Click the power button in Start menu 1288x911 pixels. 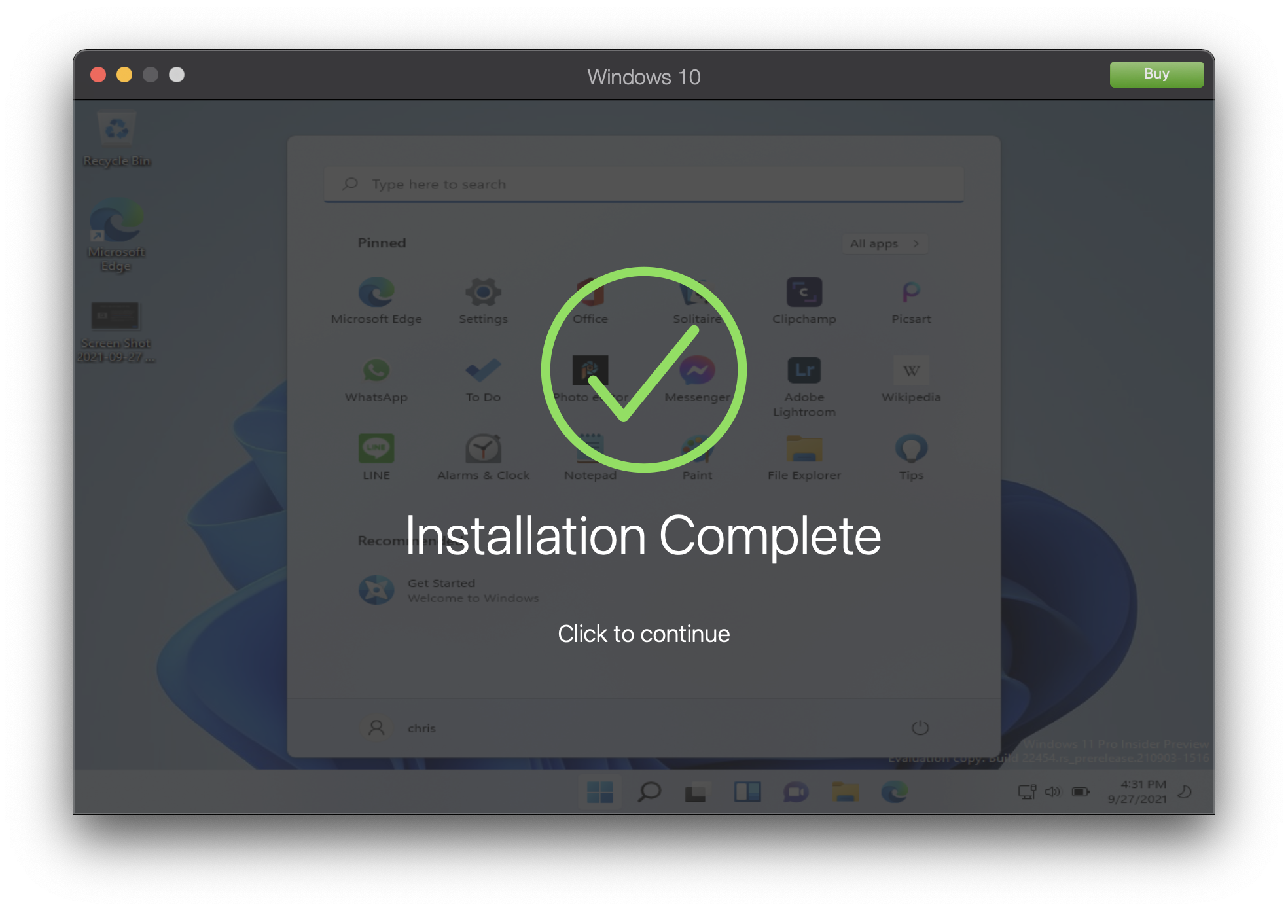point(920,728)
